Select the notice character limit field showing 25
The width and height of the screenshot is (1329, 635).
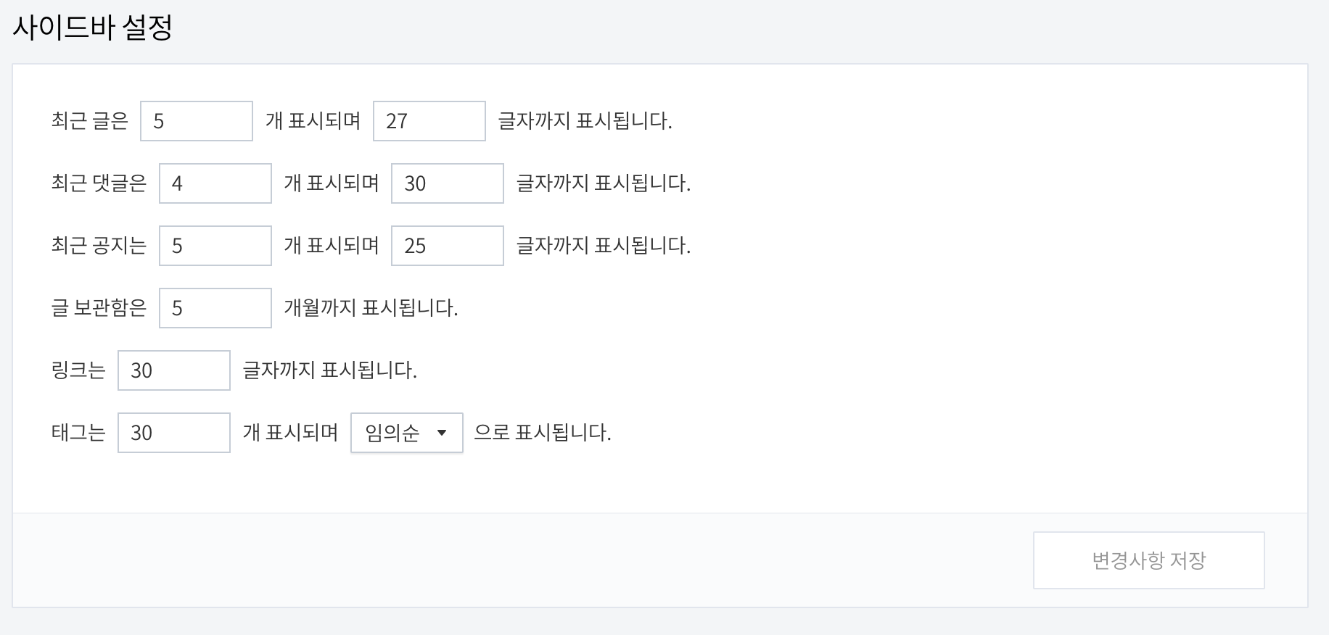[x=446, y=245]
